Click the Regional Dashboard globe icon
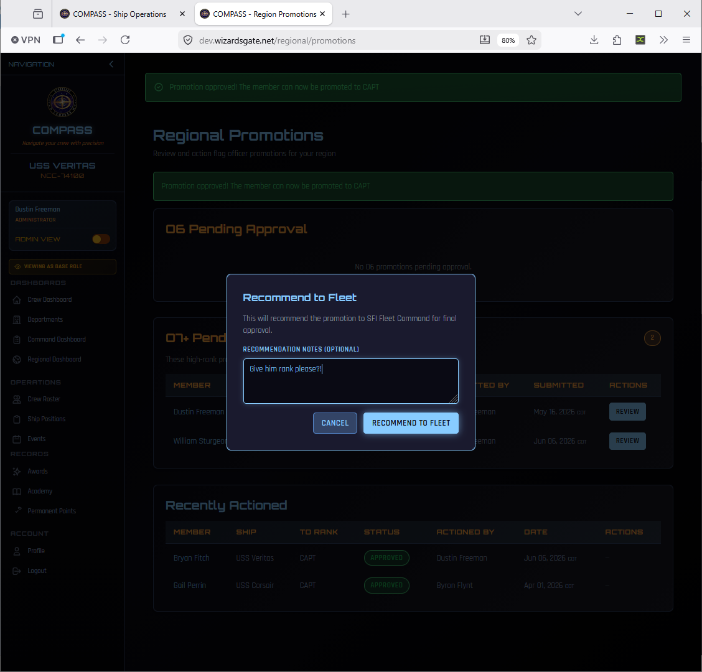The width and height of the screenshot is (702, 672). point(17,360)
